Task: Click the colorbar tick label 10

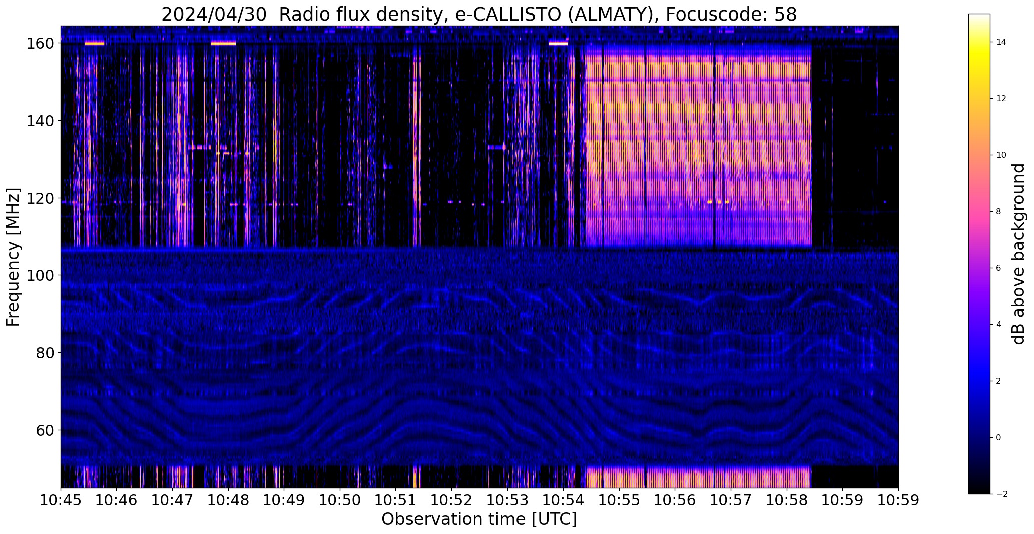Action: click(x=1001, y=155)
